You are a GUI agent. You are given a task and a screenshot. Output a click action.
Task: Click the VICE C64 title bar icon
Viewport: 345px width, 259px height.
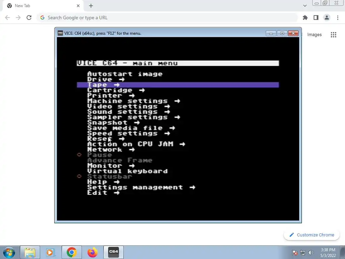point(60,33)
